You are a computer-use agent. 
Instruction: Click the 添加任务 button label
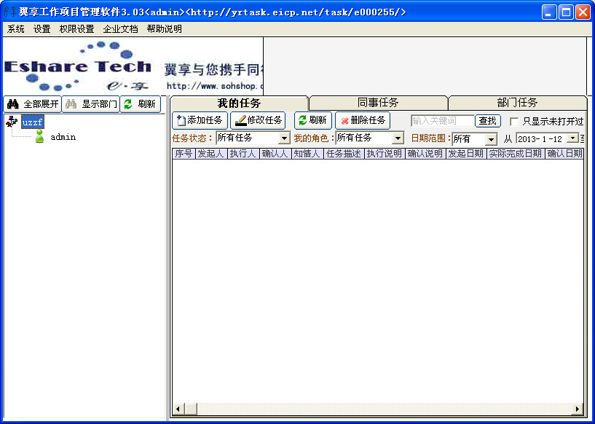point(205,120)
